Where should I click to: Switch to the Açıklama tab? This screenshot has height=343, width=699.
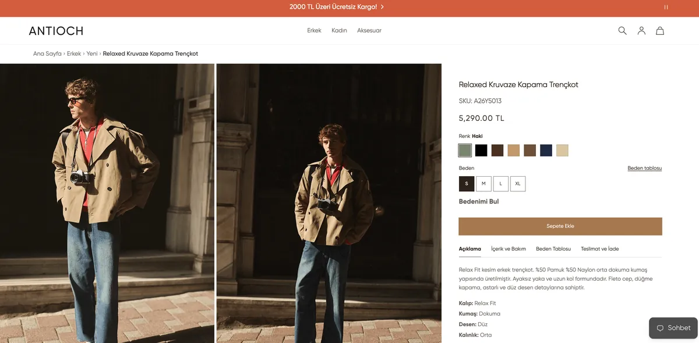point(470,249)
